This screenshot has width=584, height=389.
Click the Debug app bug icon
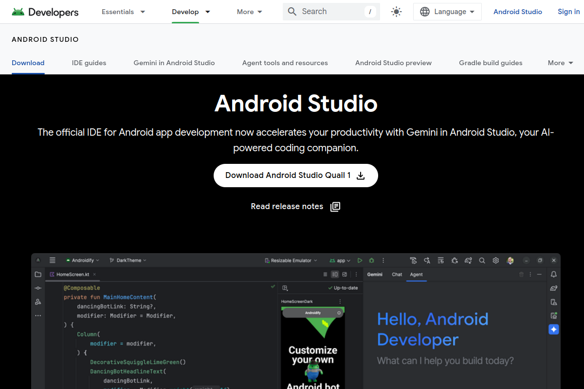coord(371,261)
